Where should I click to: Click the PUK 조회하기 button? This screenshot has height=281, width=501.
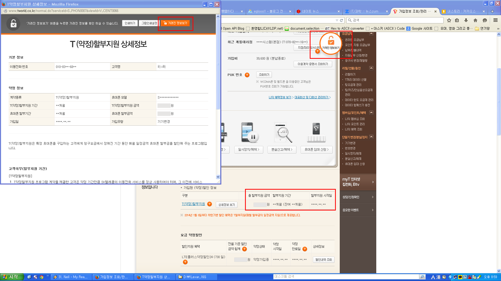[x=264, y=75]
